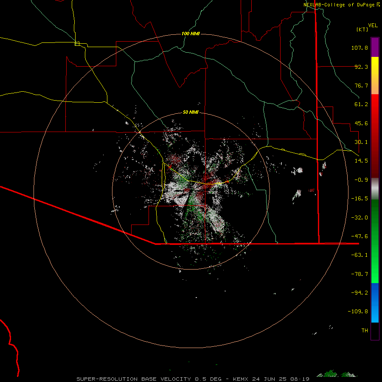Click the yellow-orange segment of color bar
The image size is (382, 382).
tap(375, 76)
